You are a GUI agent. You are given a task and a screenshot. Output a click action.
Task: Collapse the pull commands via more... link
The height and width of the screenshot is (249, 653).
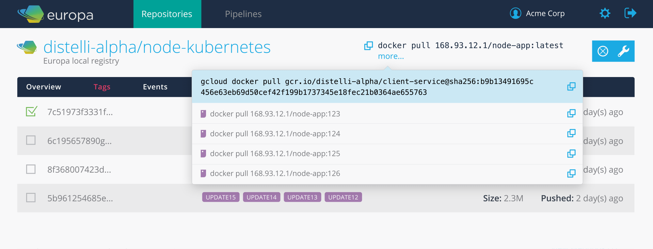[390, 56]
